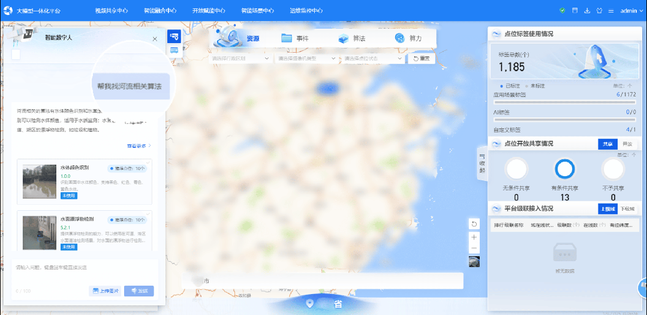Open the theme shirt icon

tap(598, 11)
